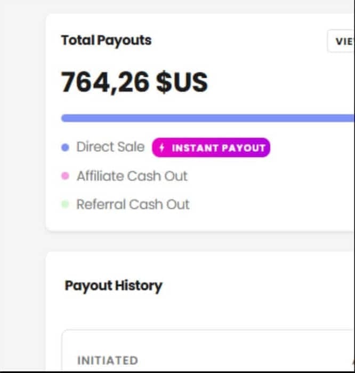Click the blue payouts progress bar
Screen dimensions: 355x373
point(208,118)
